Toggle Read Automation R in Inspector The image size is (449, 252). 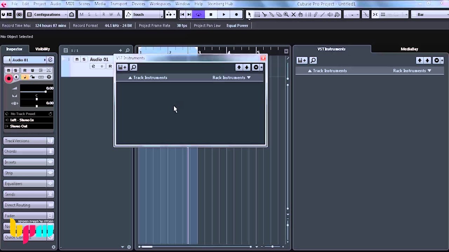tap(25, 70)
